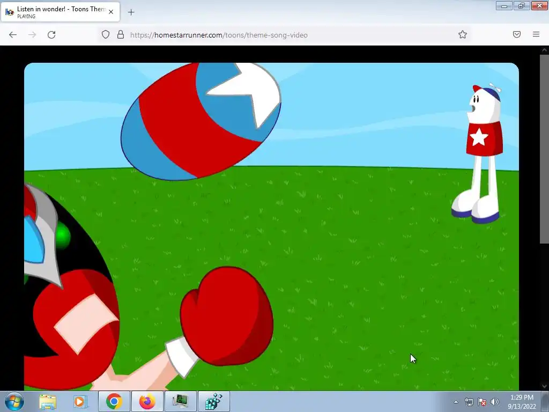Bookmark this page with the star
Image resolution: width=549 pixels, height=412 pixels.
click(463, 34)
